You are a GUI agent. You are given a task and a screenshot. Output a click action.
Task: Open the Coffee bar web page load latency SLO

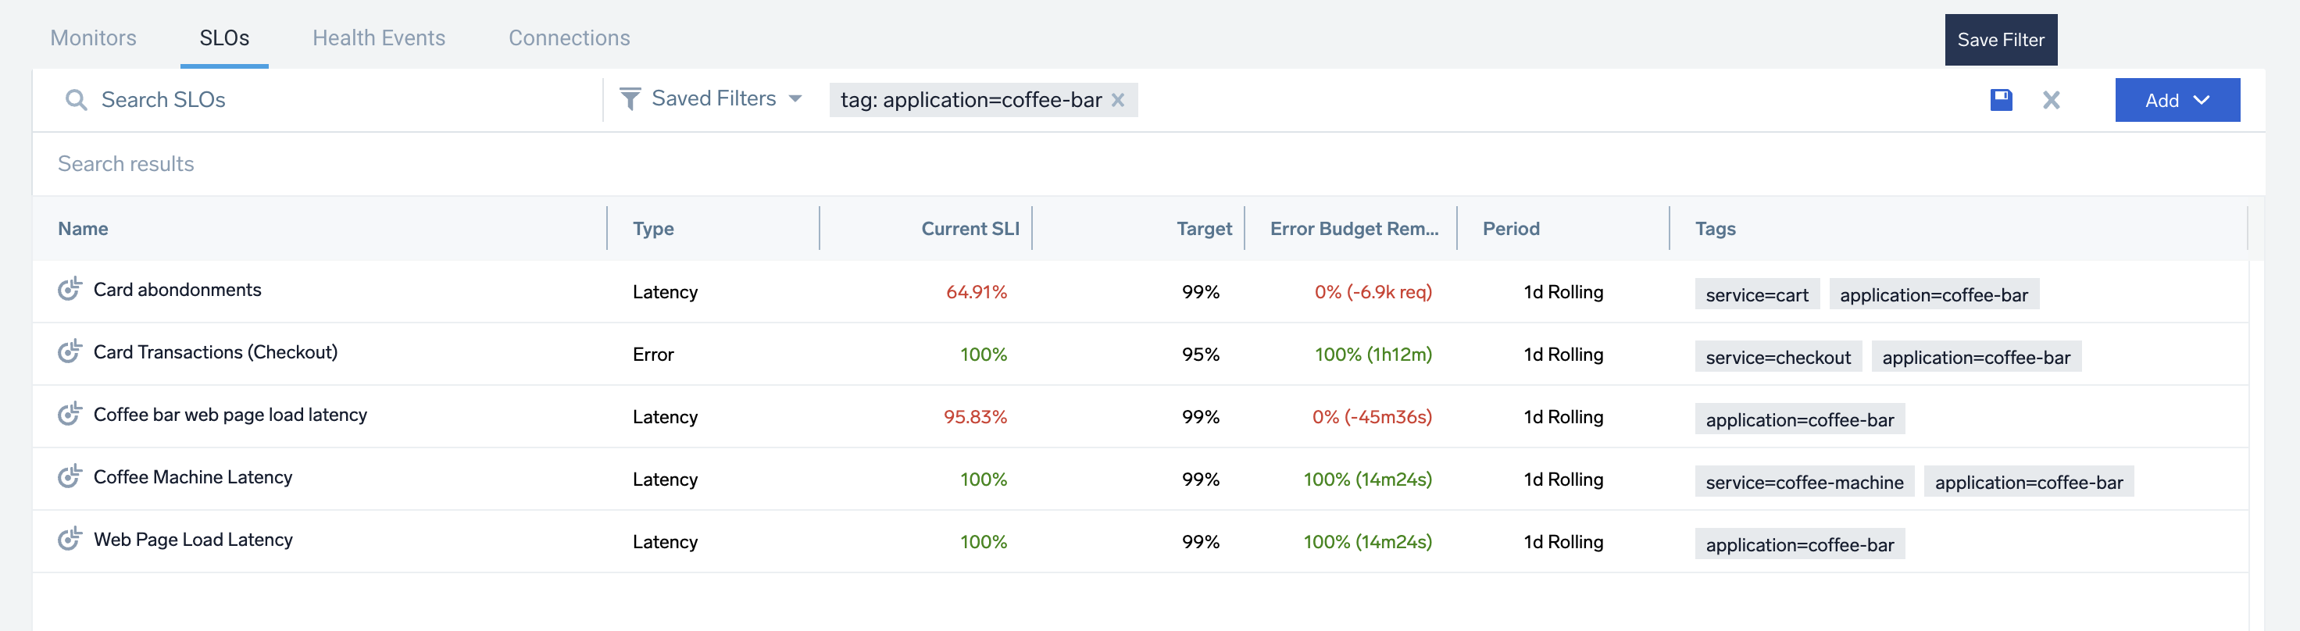point(230,414)
